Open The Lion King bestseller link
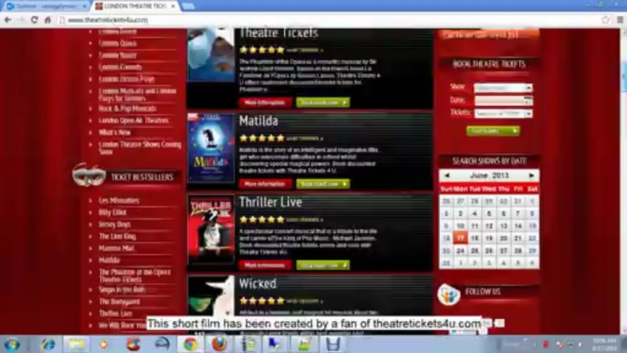 [x=117, y=236]
